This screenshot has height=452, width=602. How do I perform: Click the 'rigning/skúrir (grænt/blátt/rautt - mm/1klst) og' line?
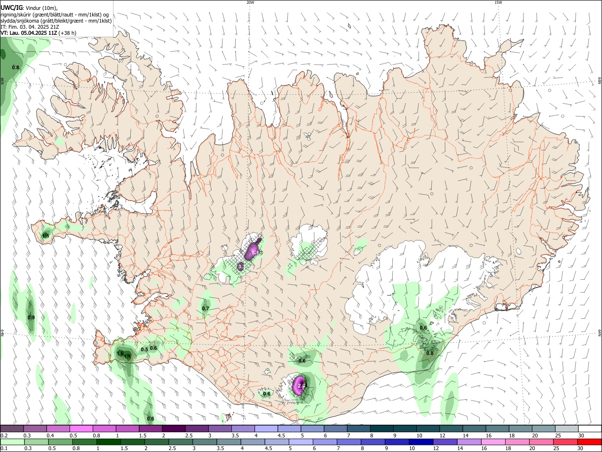point(55,15)
